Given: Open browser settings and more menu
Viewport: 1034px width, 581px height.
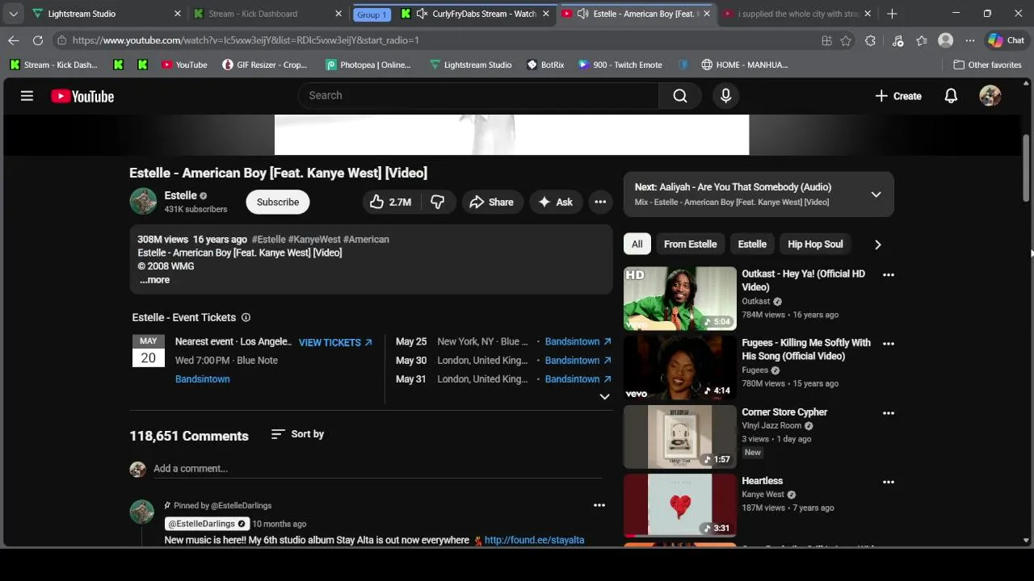Looking at the screenshot, I should point(970,40).
